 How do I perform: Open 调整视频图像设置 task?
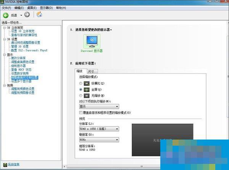point(23,93)
